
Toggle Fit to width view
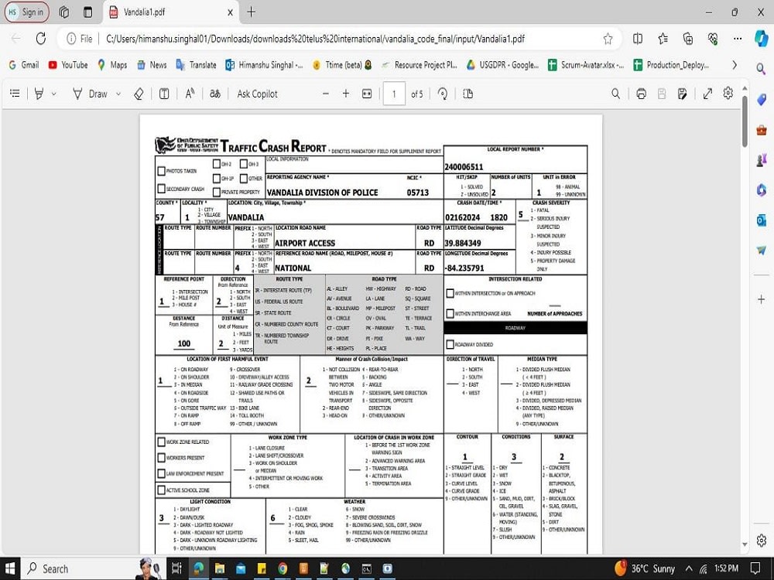tap(367, 94)
